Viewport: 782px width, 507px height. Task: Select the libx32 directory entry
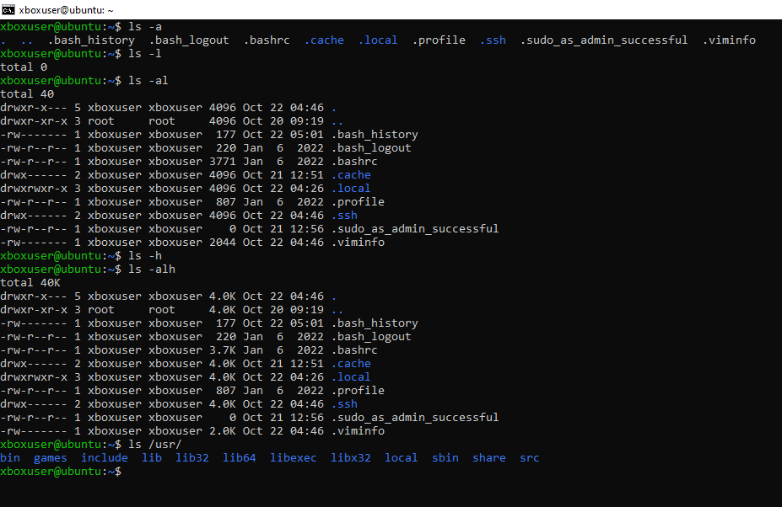351,458
